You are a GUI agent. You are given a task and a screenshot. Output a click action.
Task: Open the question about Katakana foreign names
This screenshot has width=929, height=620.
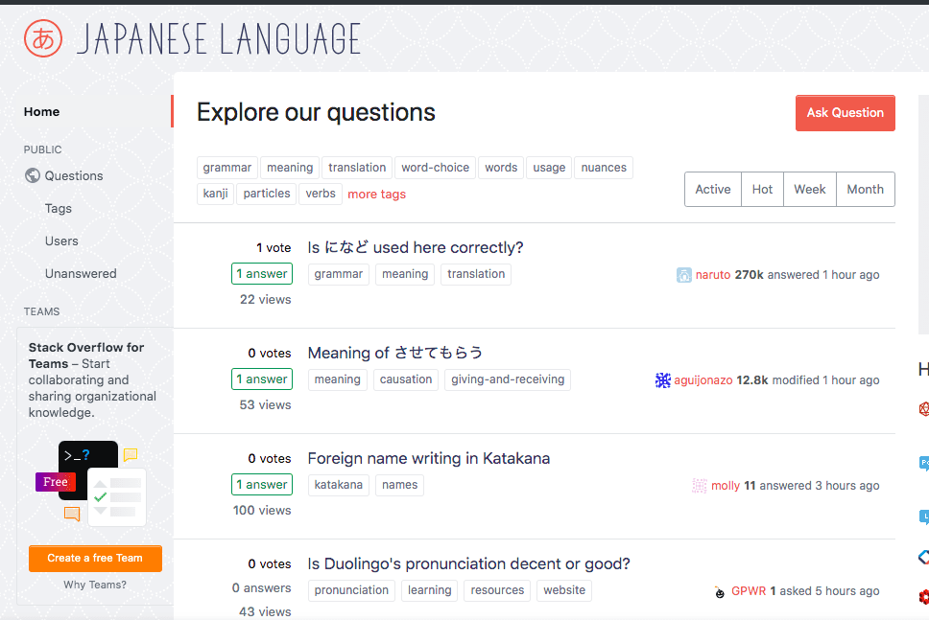click(428, 458)
